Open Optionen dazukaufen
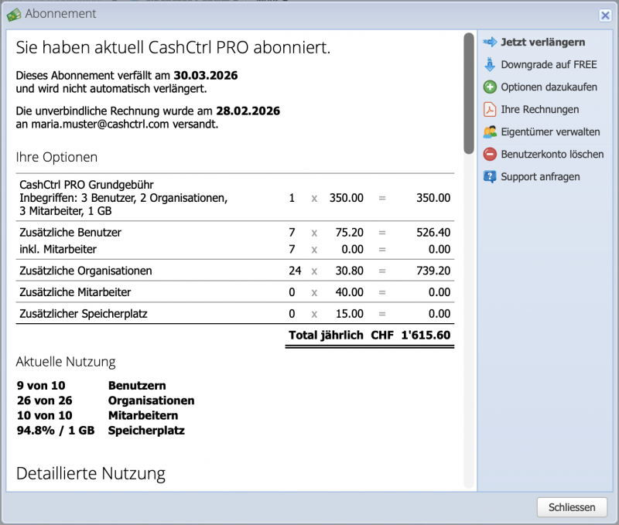The width and height of the screenshot is (619, 525). [x=548, y=87]
